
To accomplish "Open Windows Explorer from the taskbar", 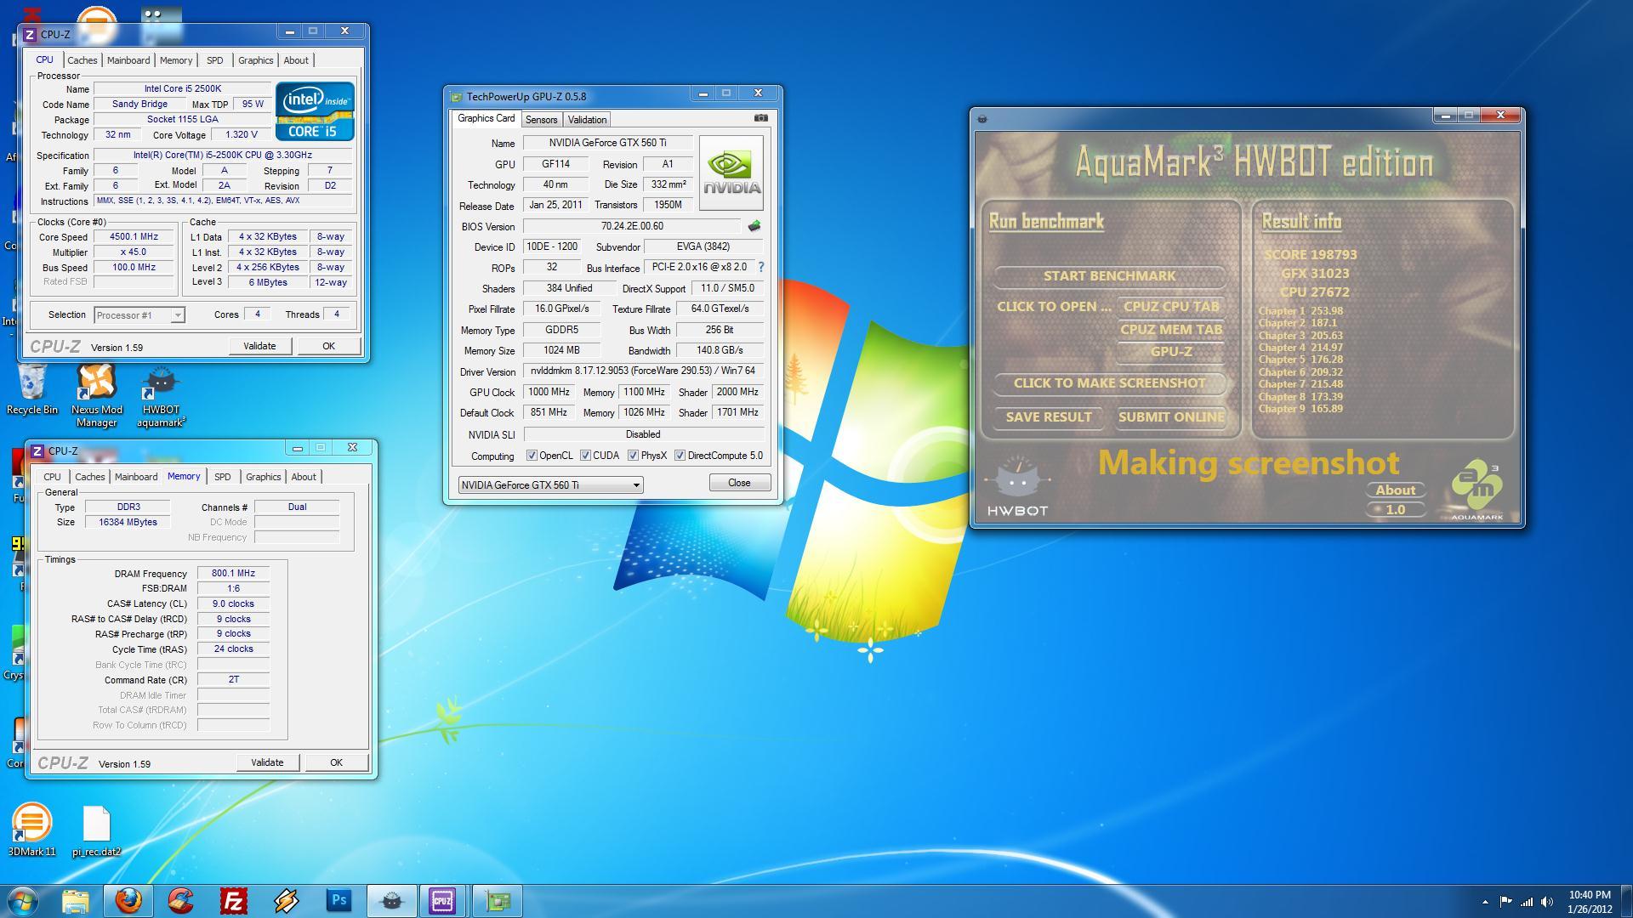I will click(76, 901).
